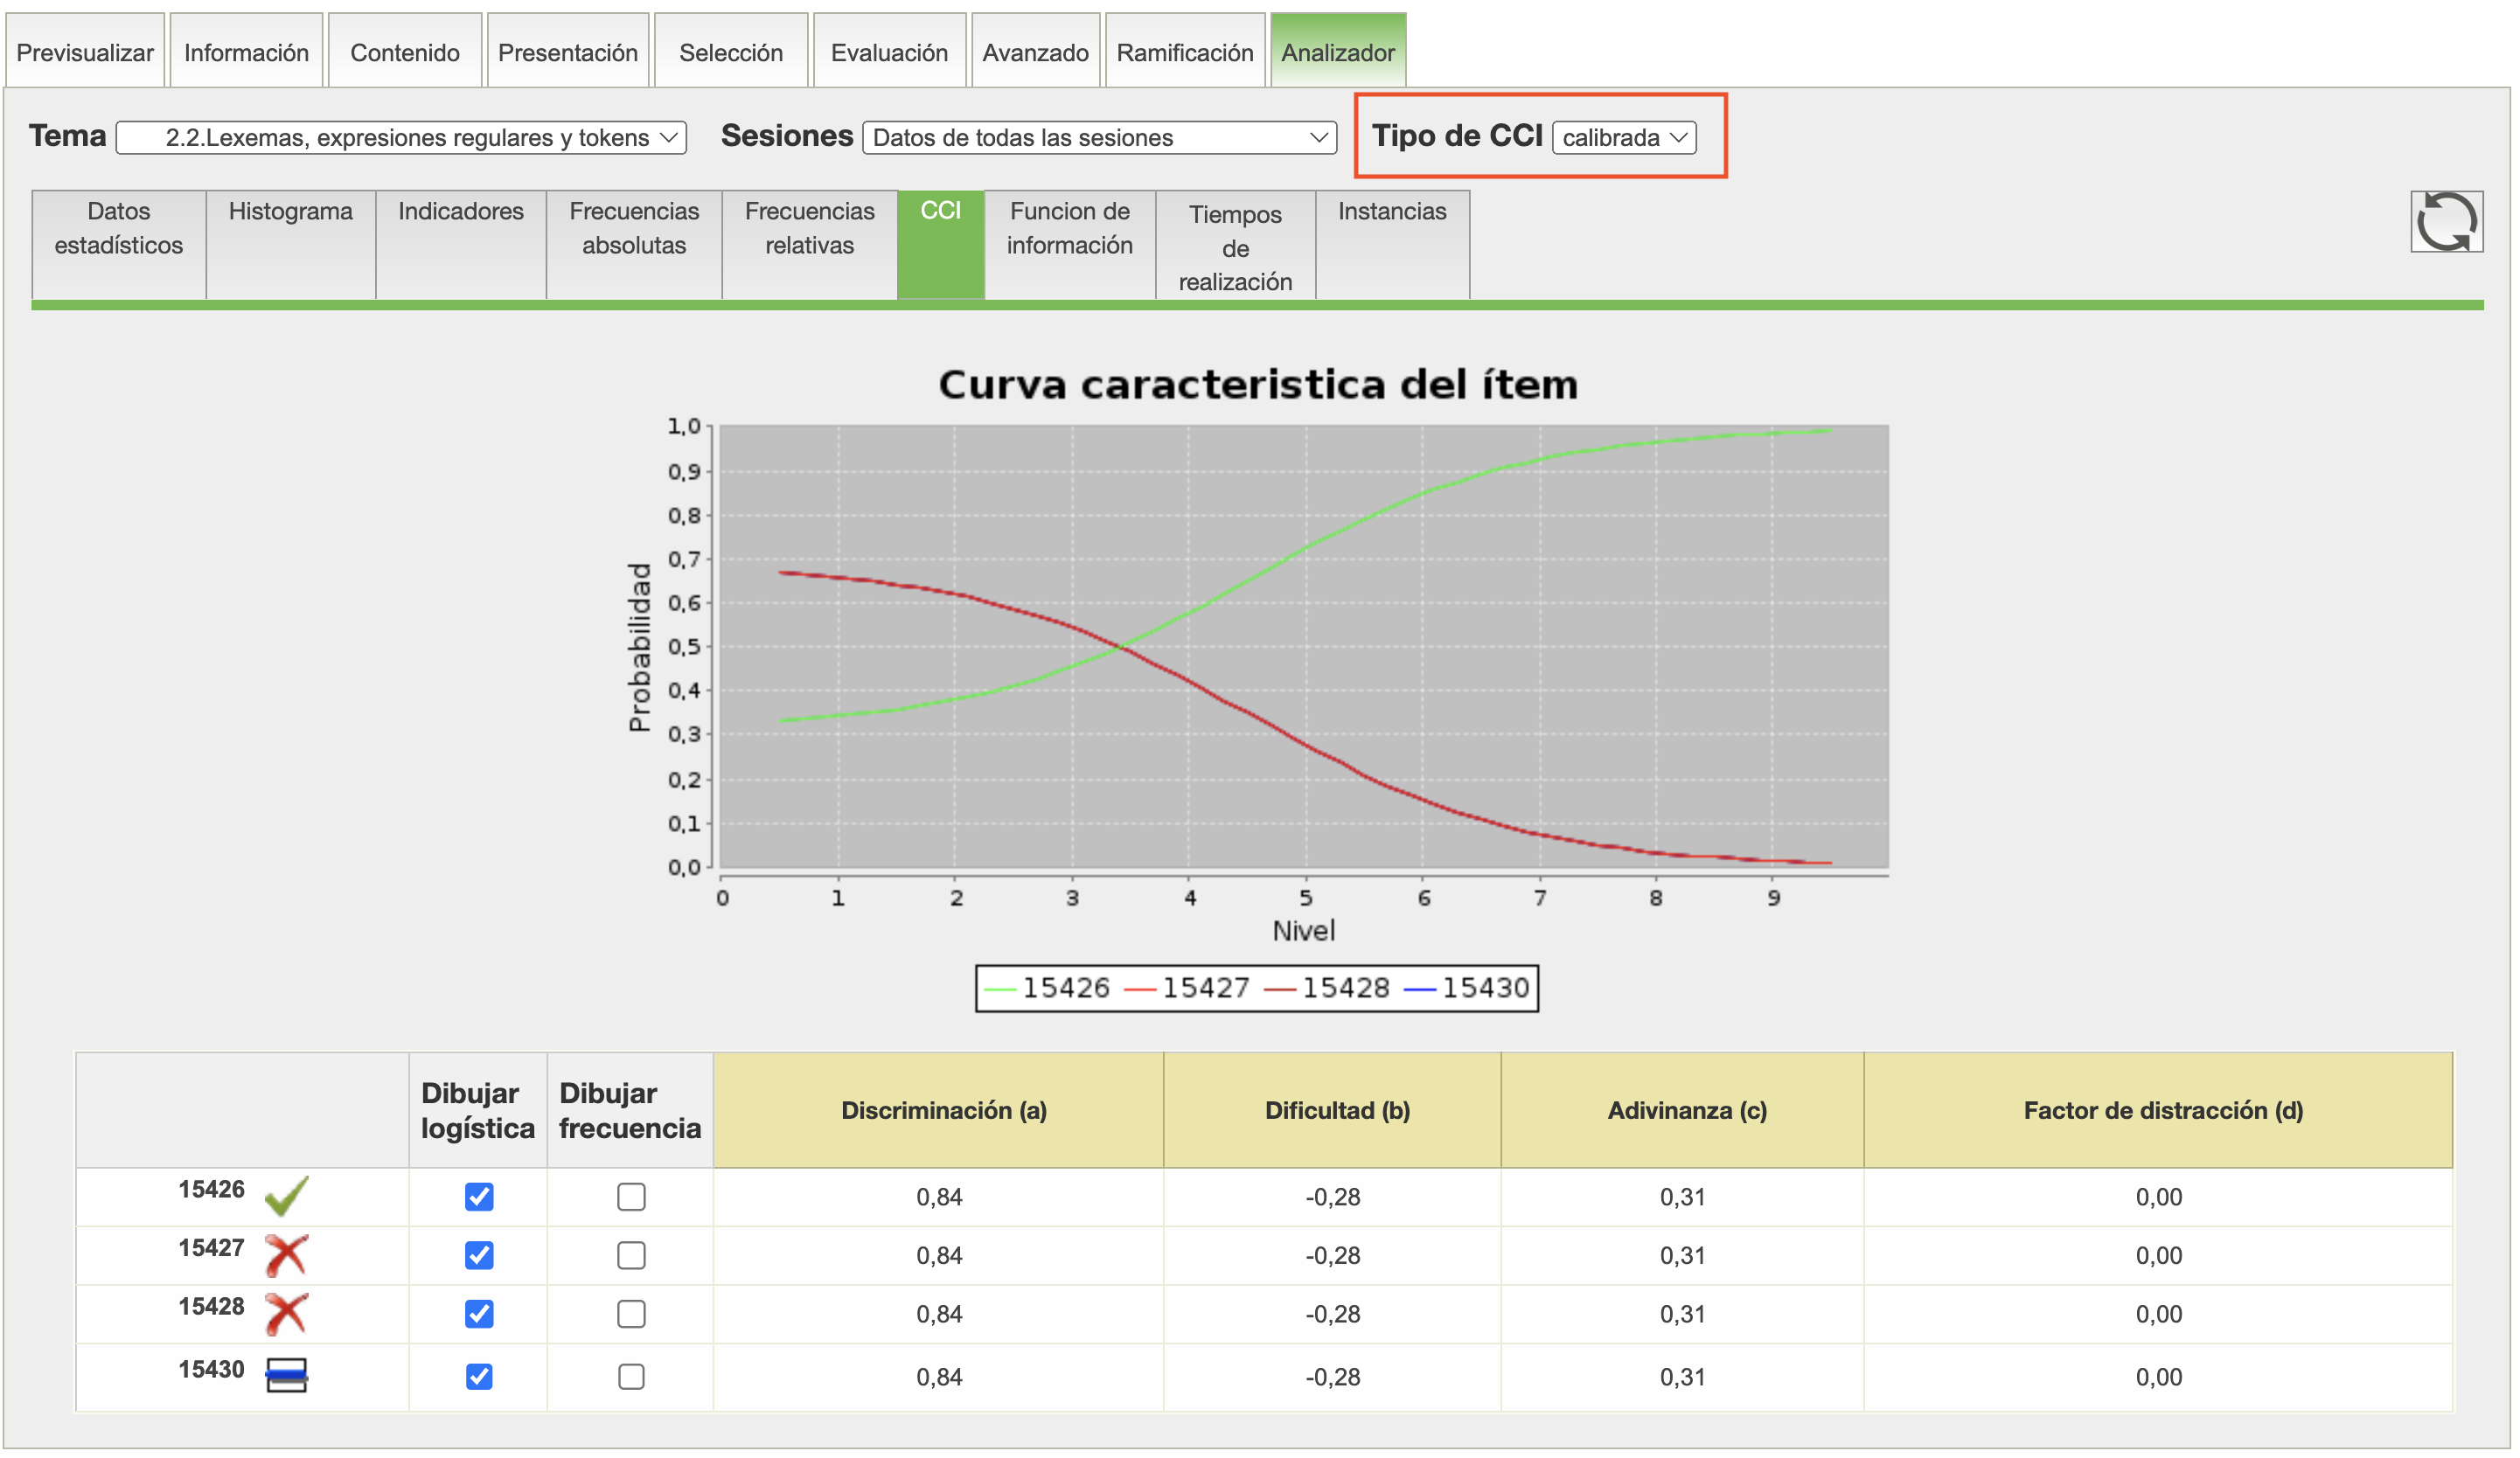Go to the Ramificación tab
This screenshot has width=2520, height=1458.
pos(1184,52)
